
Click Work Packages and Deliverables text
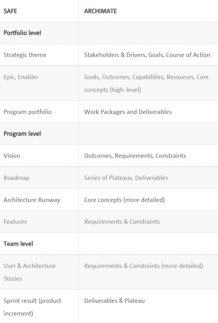[x=128, y=112]
